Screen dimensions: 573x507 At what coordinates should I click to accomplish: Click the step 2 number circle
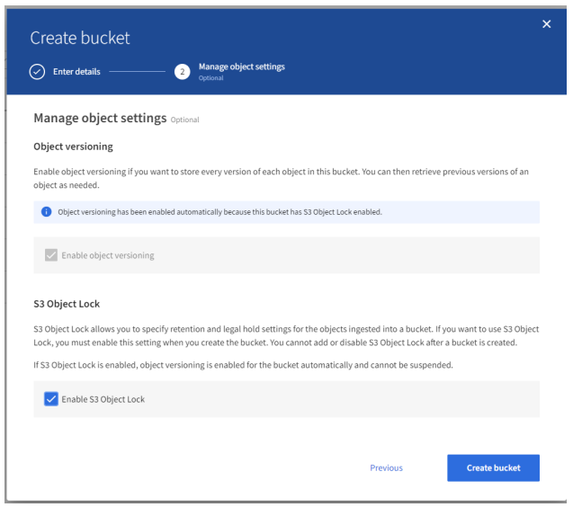(183, 74)
